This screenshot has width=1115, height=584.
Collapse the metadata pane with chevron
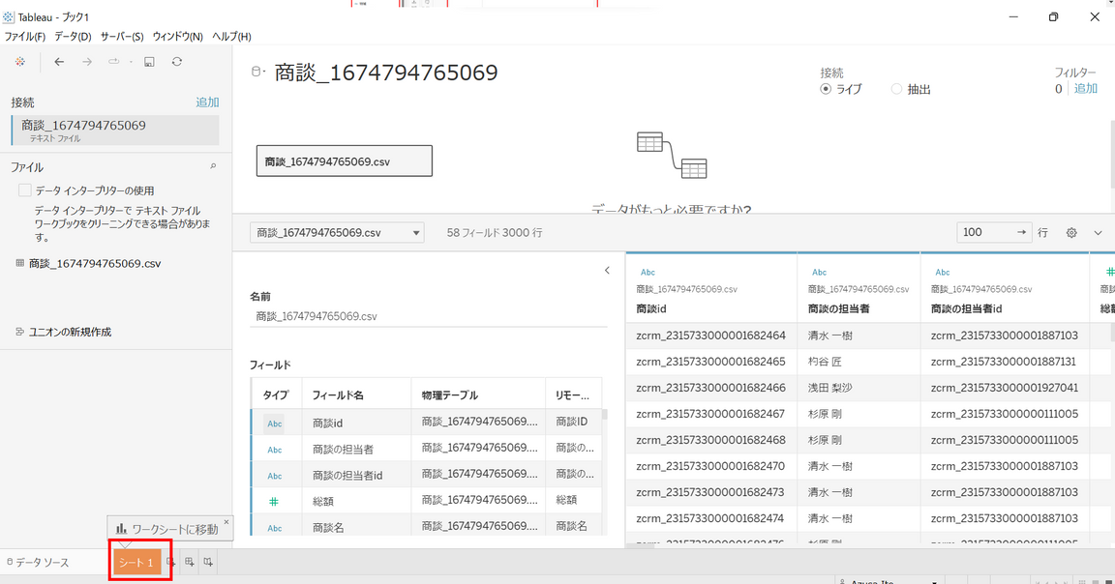click(607, 270)
